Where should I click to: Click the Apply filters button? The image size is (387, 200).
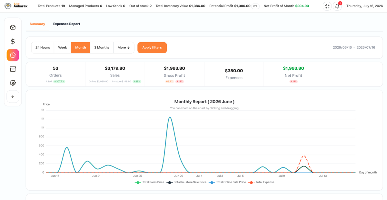tap(152, 47)
